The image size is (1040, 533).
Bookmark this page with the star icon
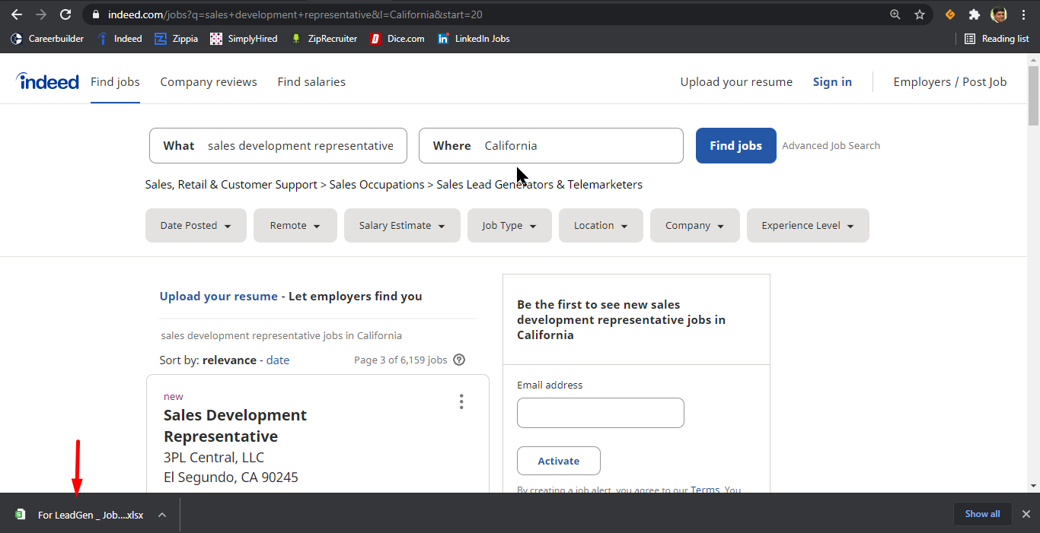[920, 14]
